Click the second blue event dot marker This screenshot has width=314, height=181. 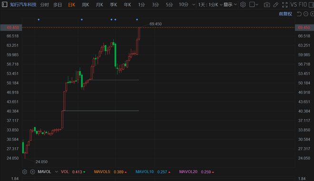click(82, 19)
